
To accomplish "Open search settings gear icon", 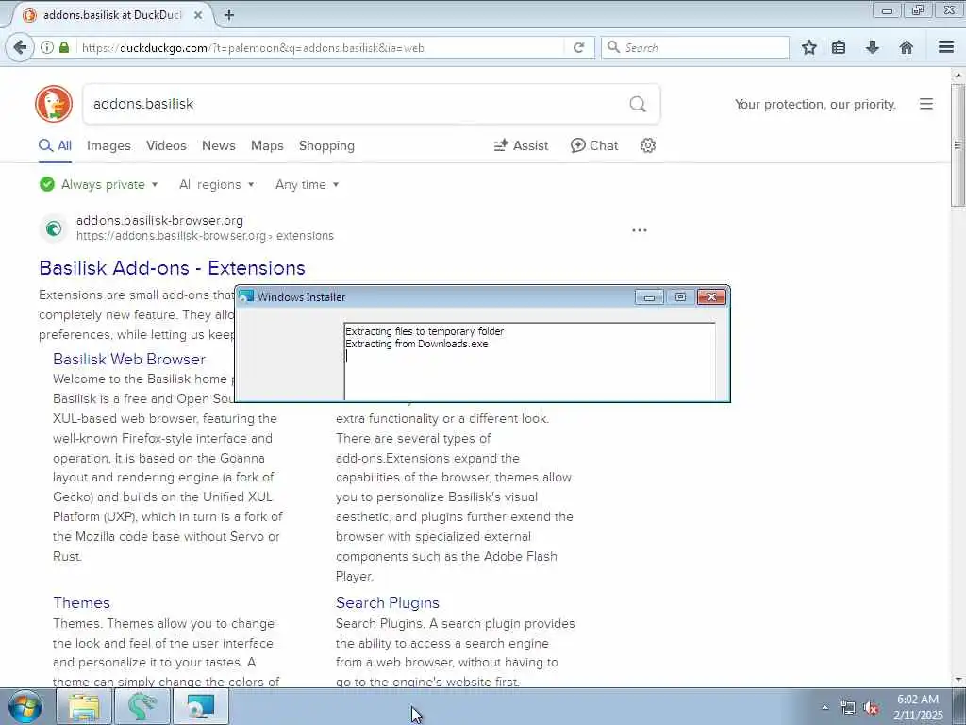I will [647, 145].
